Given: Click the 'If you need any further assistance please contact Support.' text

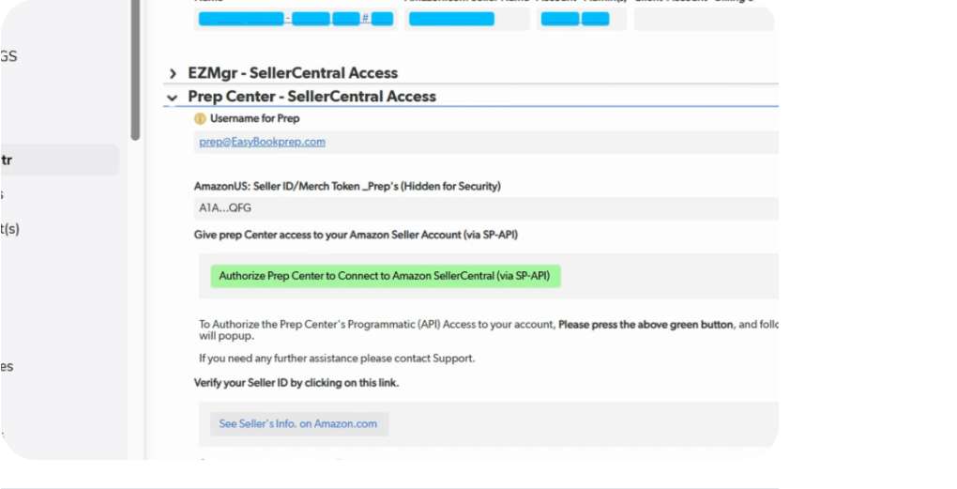Looking at the screenshot, I should click(x=337, y=359).
